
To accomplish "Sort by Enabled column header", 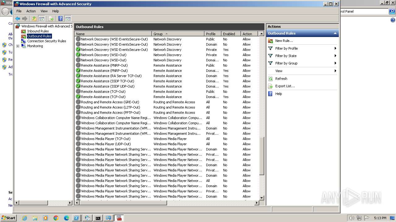I will click(x=231, y=34).
